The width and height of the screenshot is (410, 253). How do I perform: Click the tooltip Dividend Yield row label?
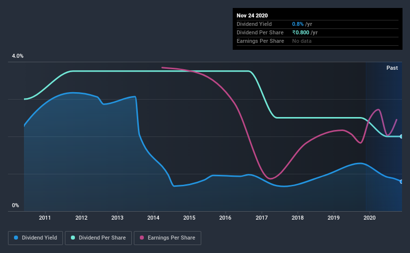tap(254, 24)
